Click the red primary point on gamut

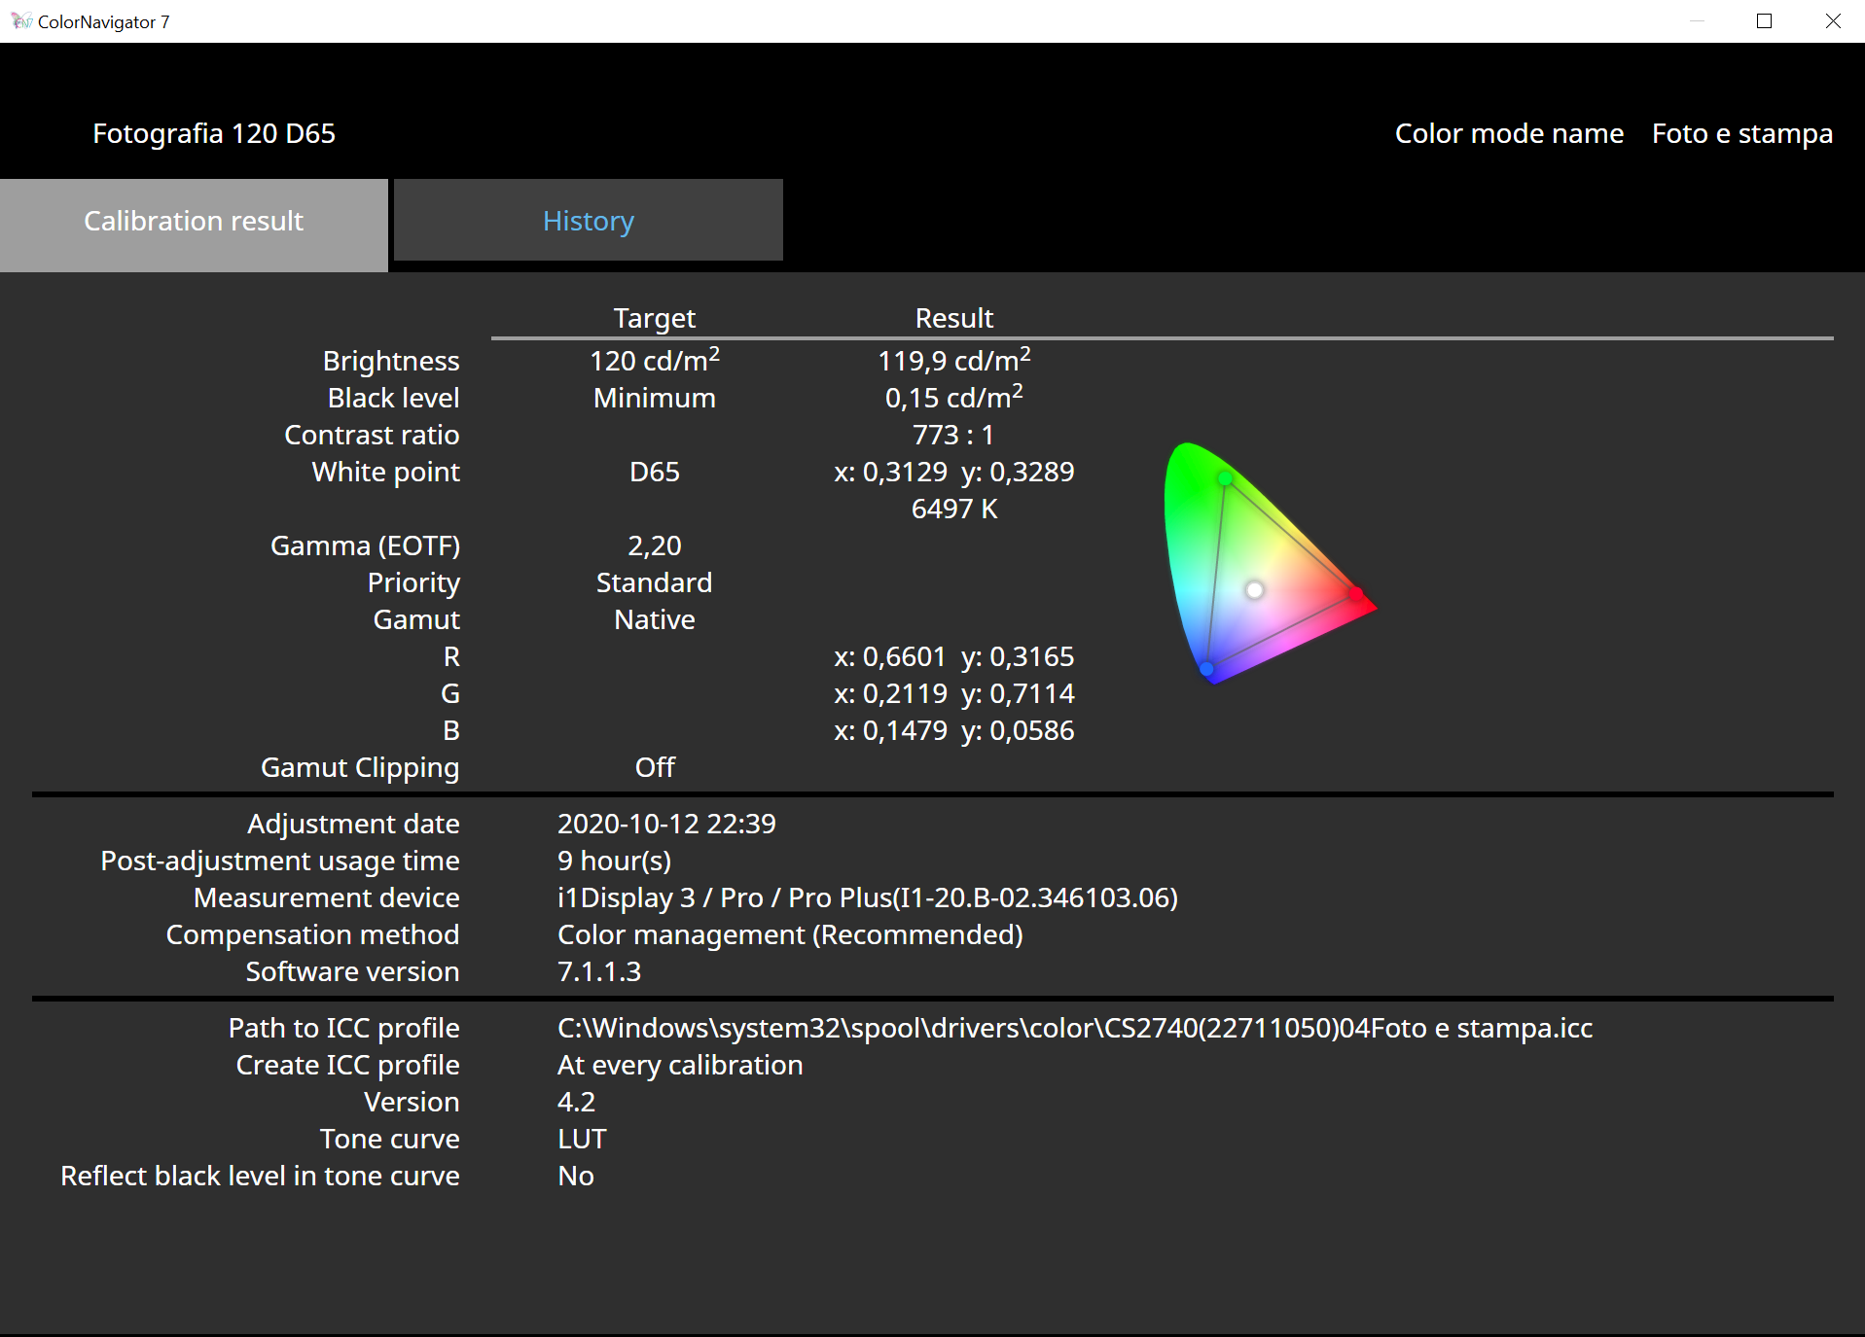click(1356, 593)
